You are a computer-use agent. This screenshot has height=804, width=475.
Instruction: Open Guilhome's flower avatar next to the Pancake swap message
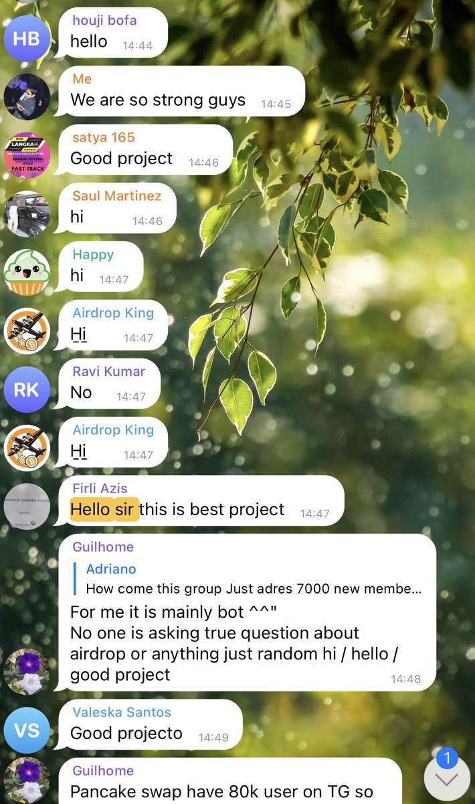point(27,781)
